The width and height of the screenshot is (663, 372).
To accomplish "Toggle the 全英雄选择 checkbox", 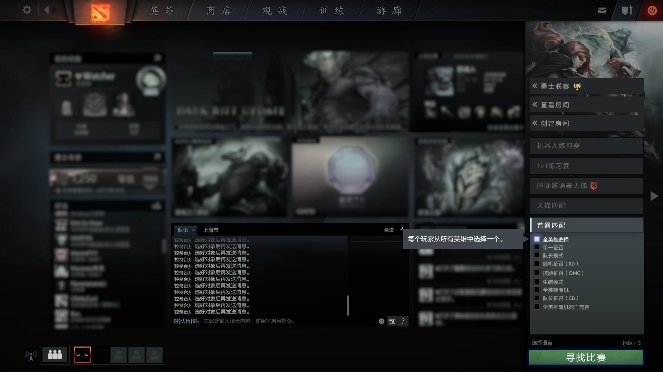I will [537, 239].
